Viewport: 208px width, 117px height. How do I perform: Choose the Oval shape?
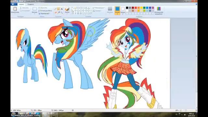tap(78, 8)
